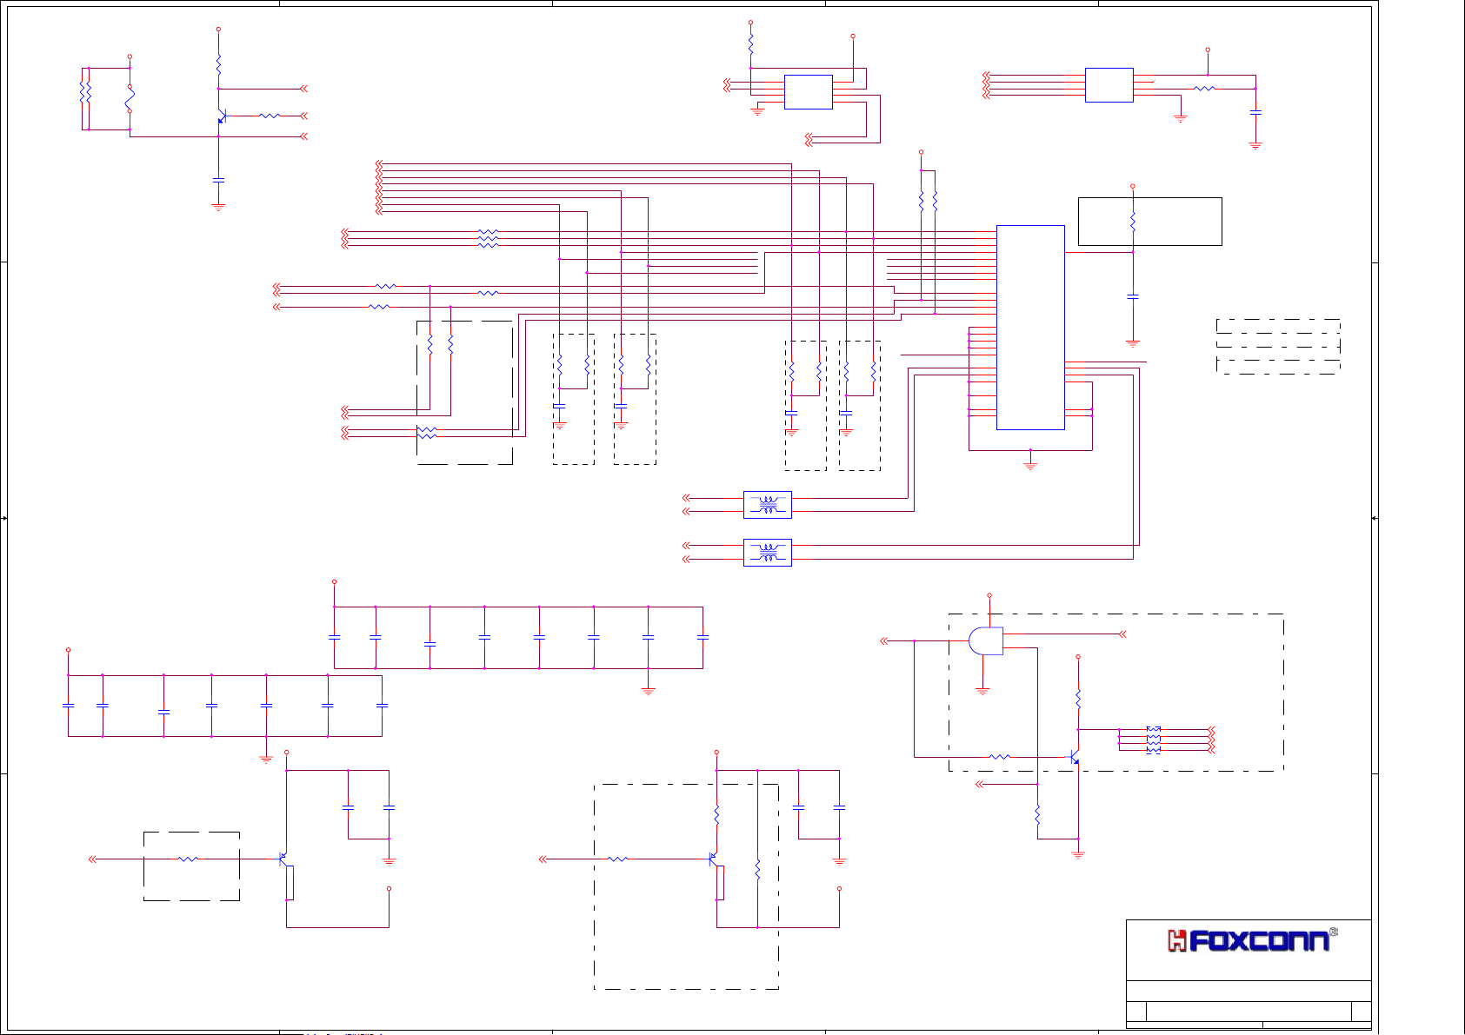Select the tall blue IC block
The height and width of the screenshot is (1035, 1465).
(x=1030, y=328)
